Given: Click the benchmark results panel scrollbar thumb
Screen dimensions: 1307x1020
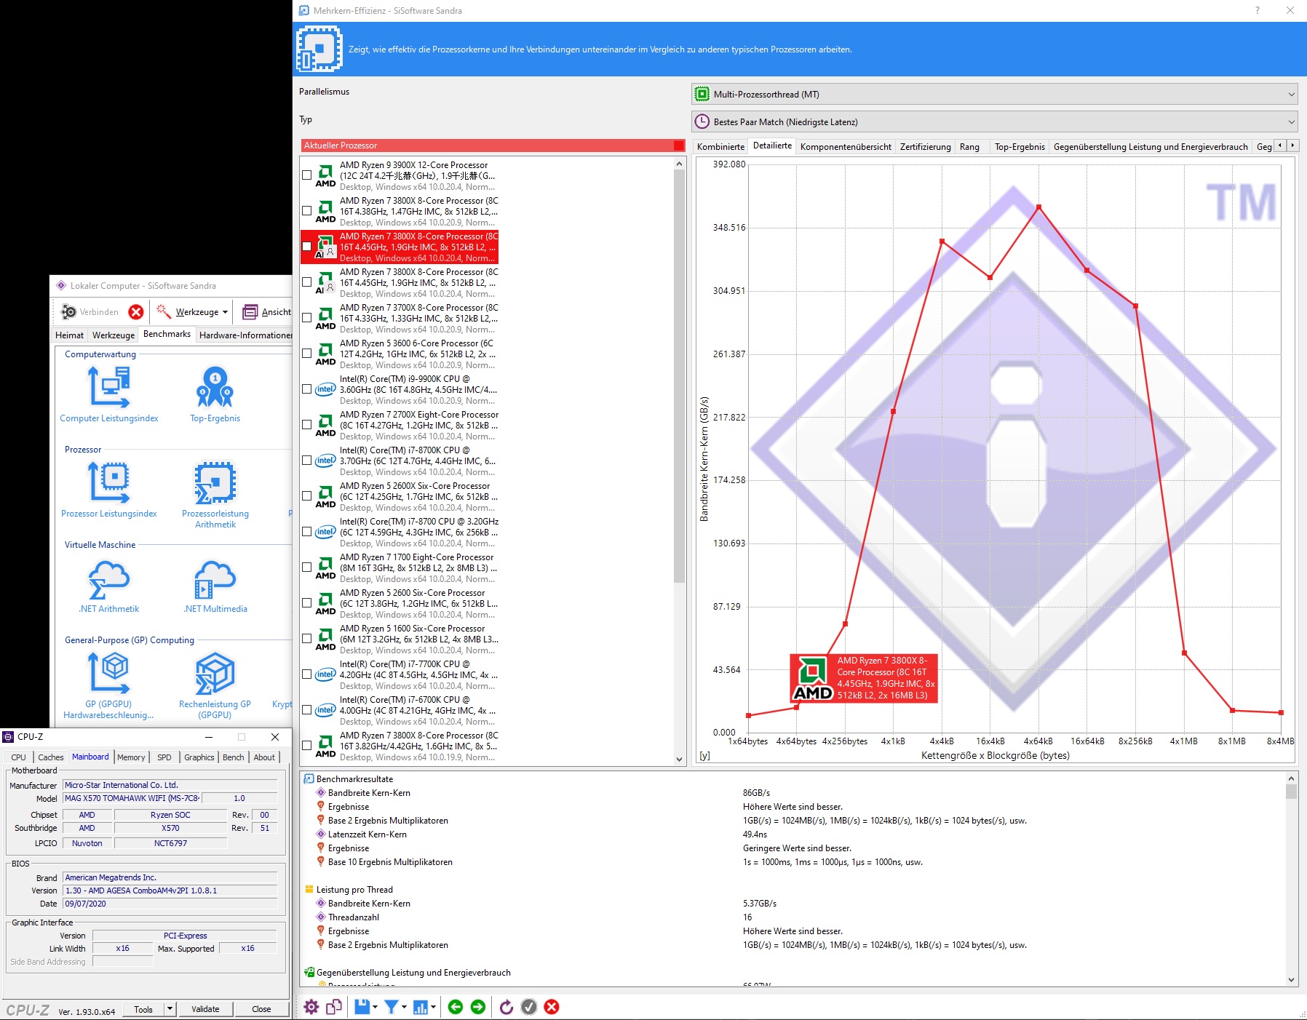Looking at the screenshot, I should [1291, 792].
